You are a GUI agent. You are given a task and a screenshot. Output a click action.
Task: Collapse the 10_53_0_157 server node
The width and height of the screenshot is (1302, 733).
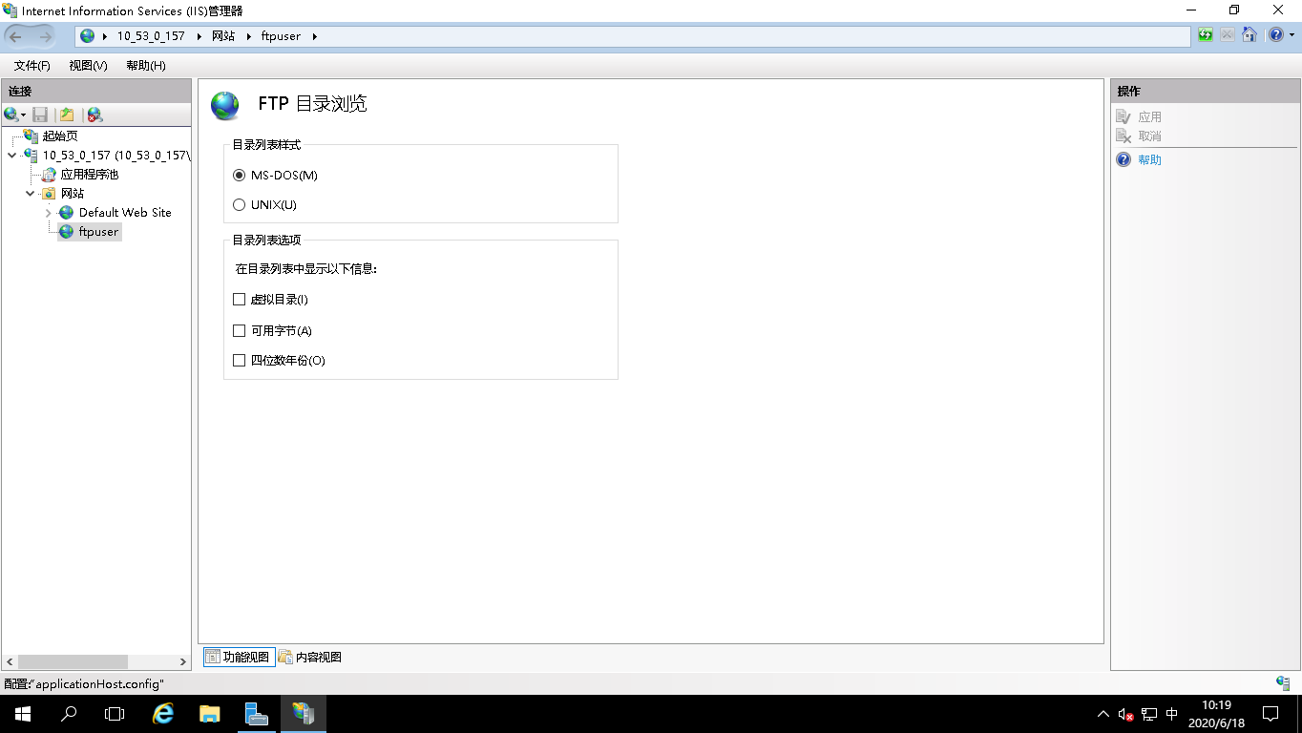pyautogui.click(x=11, y=156)
